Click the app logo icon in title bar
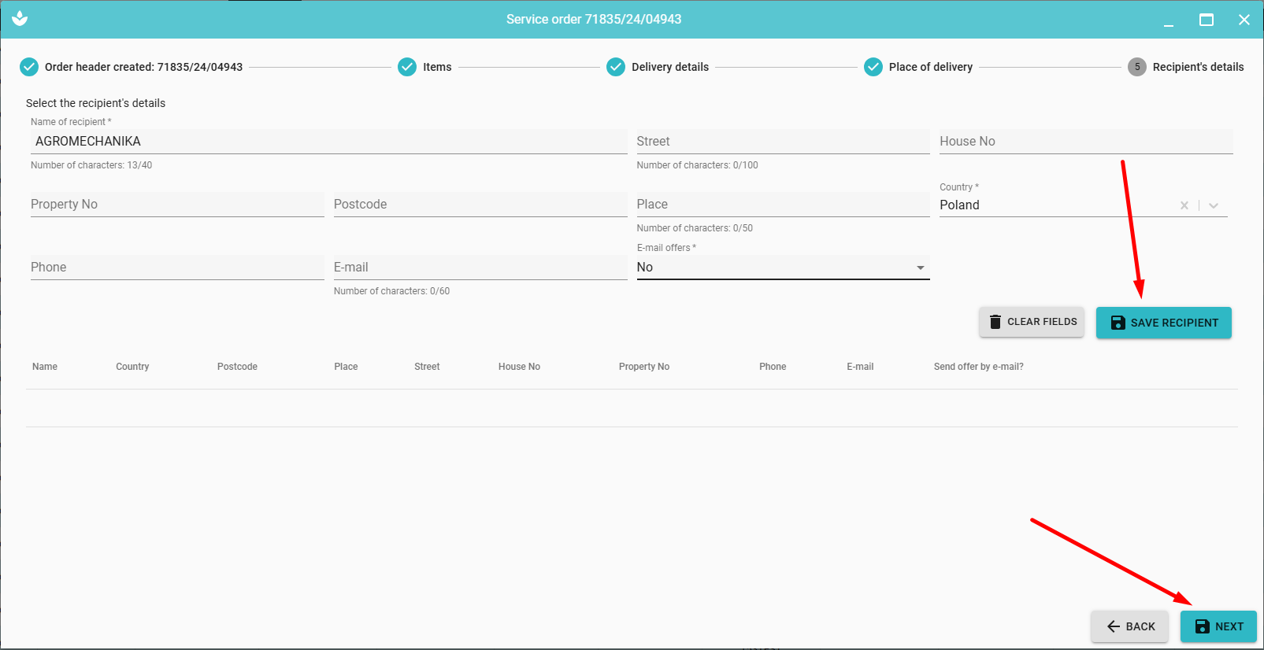This screenshot has height=650, width=1264. click(20, 18)
